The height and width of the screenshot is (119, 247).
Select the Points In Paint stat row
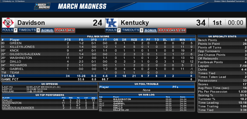(x=222, y=44)
